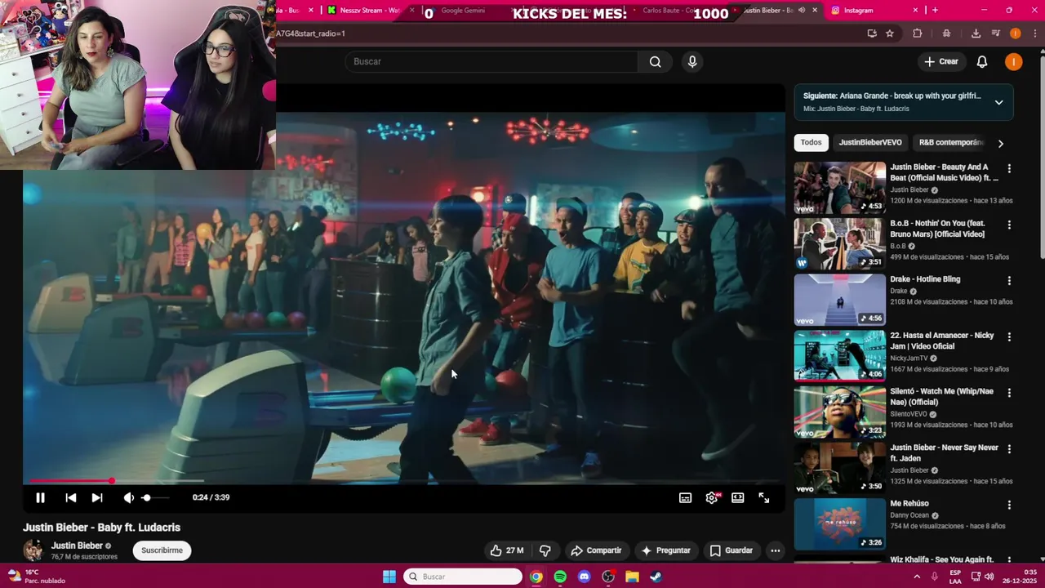Open menu for Drake Hotline Bling video
Viewport: 1045px width, 588px height.
coord(1009,280)
